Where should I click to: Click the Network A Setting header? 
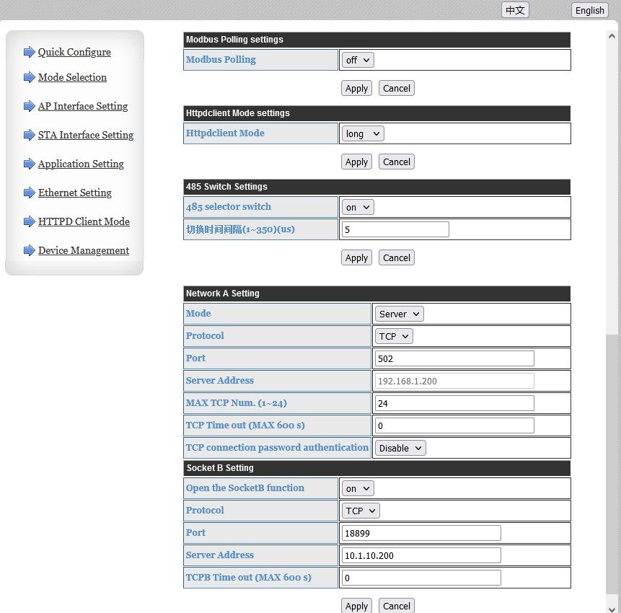pyautogui.click(x=376, y=294)
